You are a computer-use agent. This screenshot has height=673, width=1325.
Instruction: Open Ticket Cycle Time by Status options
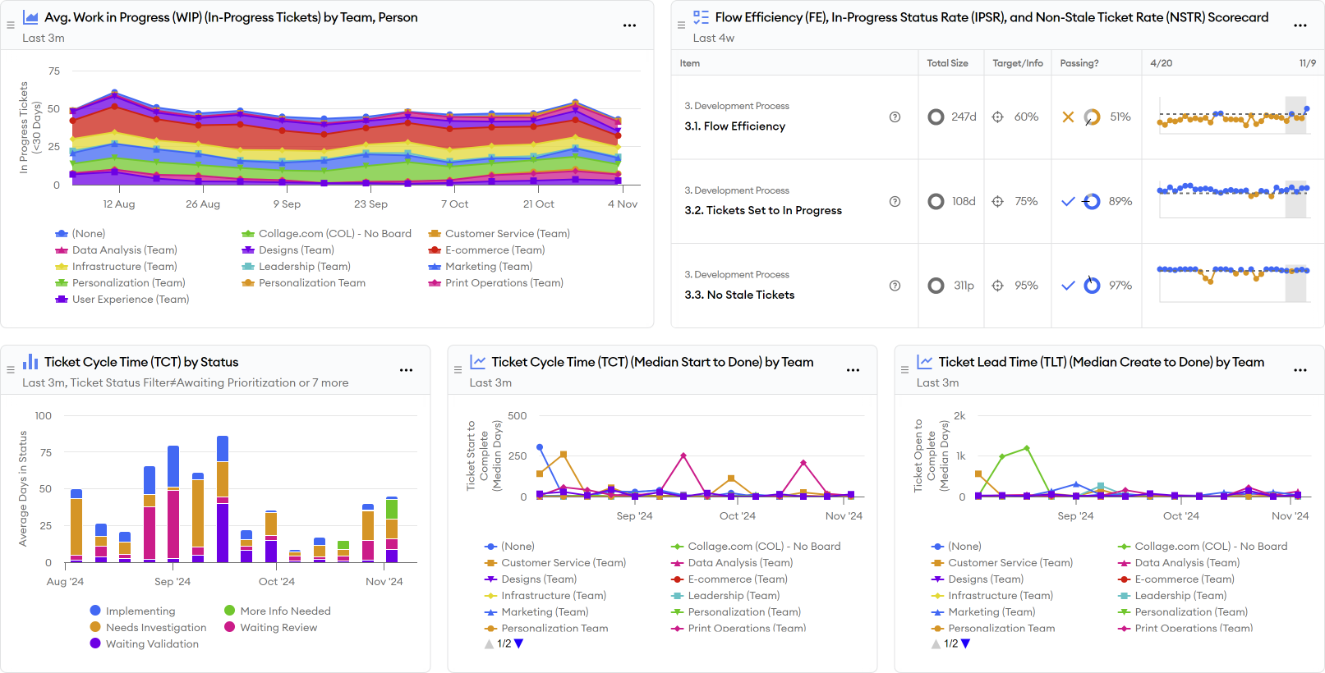406,370
